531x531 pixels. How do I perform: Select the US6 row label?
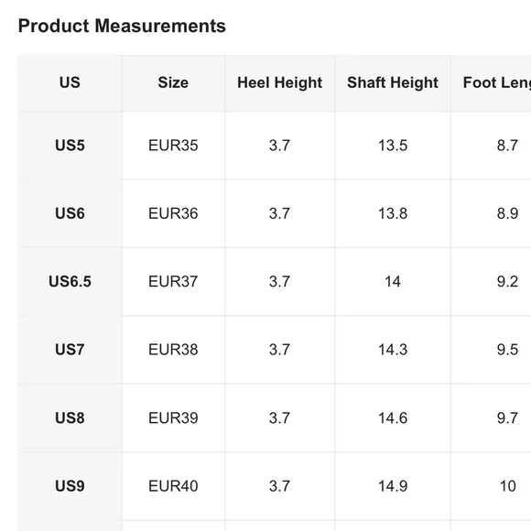point(70,213)
